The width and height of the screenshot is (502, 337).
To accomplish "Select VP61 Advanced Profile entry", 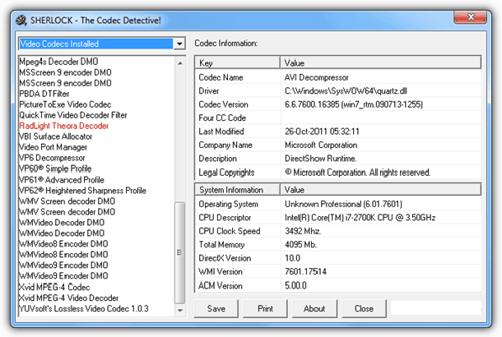I will pyautogui.click(x=62, y=180).
